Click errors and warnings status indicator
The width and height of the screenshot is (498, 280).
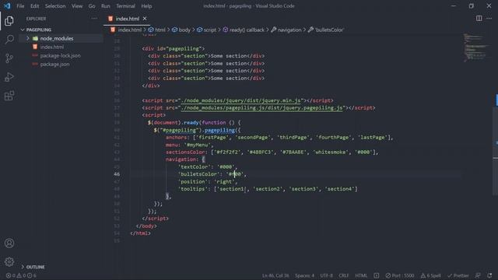tap(21, 275)
